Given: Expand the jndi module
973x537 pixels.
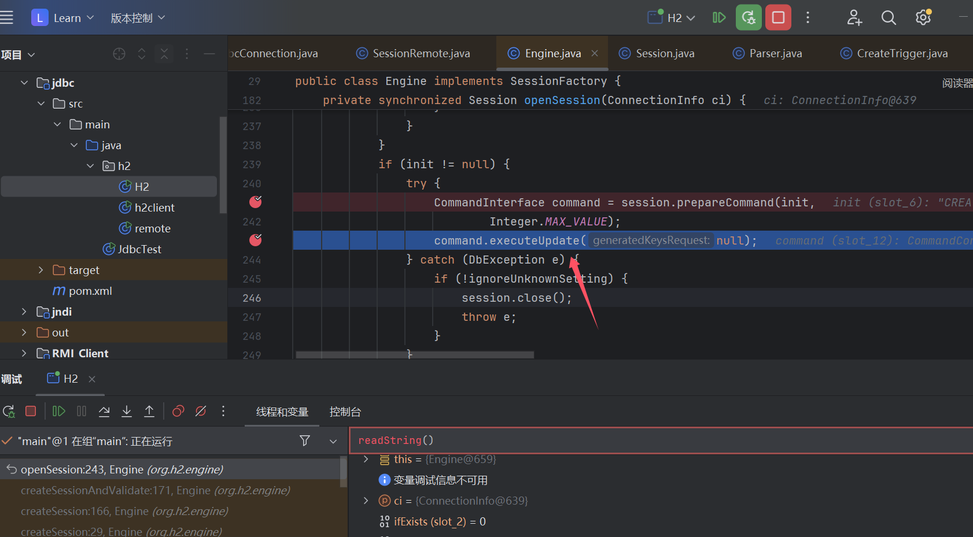Looking at the screenshot, I should (x=24, y=312).
